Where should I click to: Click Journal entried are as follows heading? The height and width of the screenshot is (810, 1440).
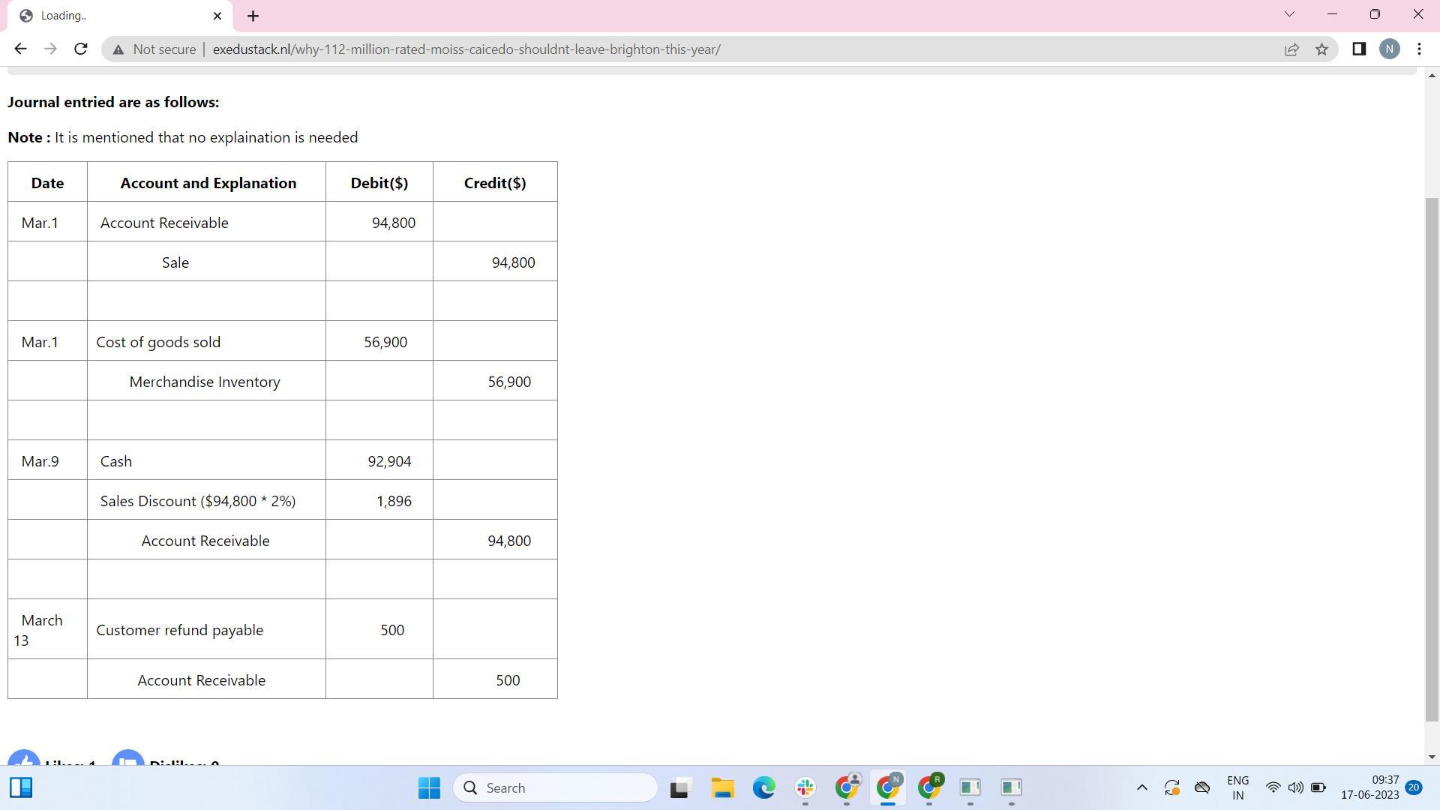113,102
